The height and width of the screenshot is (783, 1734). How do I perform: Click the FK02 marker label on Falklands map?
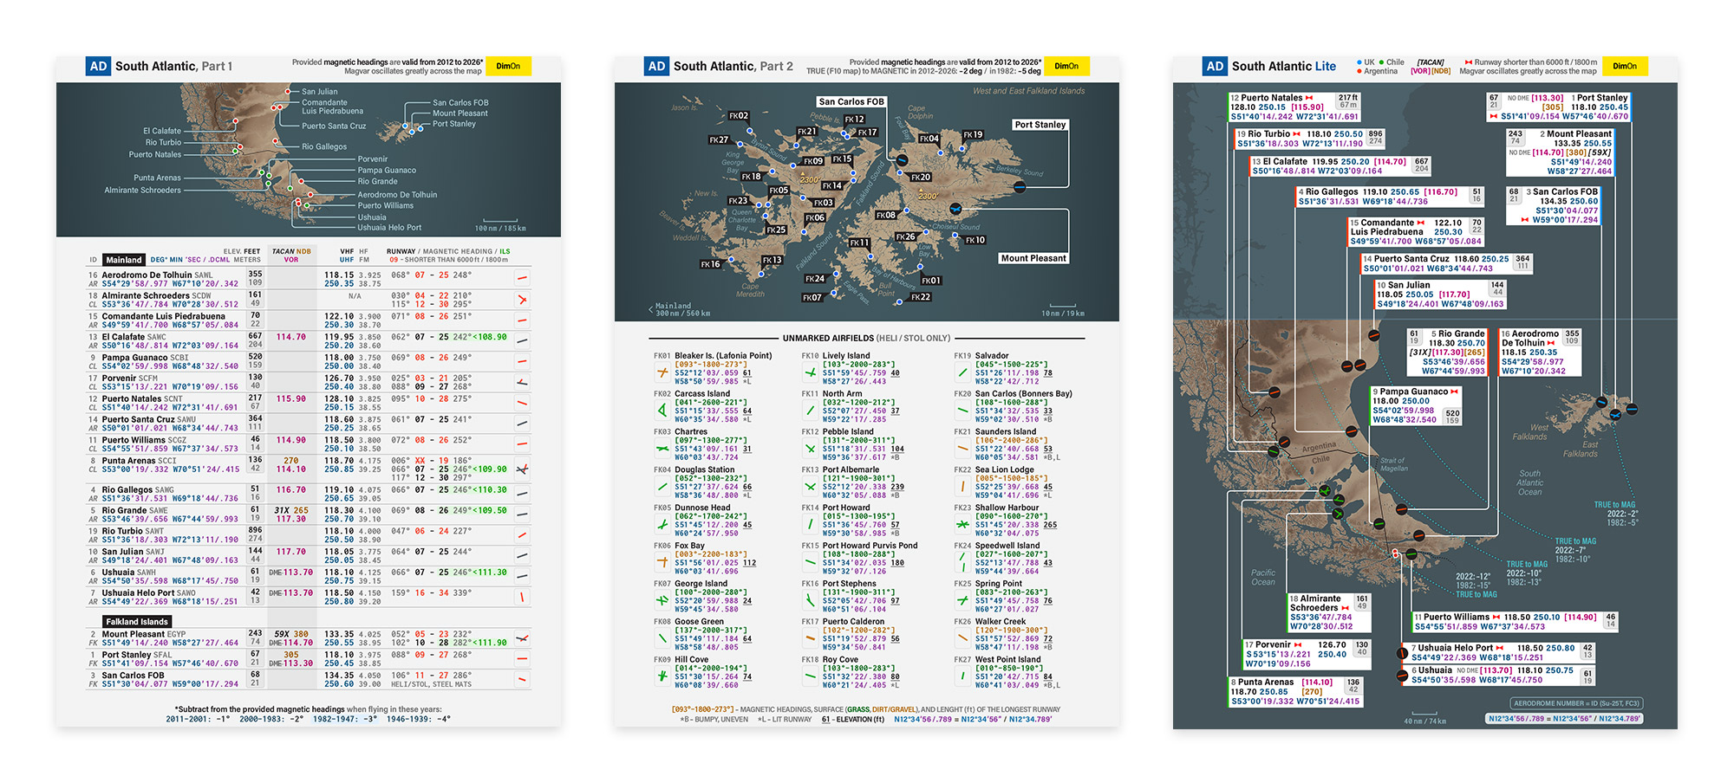[739, 115]
